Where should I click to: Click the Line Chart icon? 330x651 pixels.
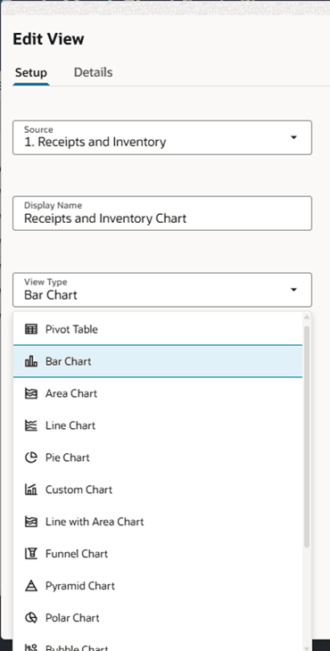31,425
